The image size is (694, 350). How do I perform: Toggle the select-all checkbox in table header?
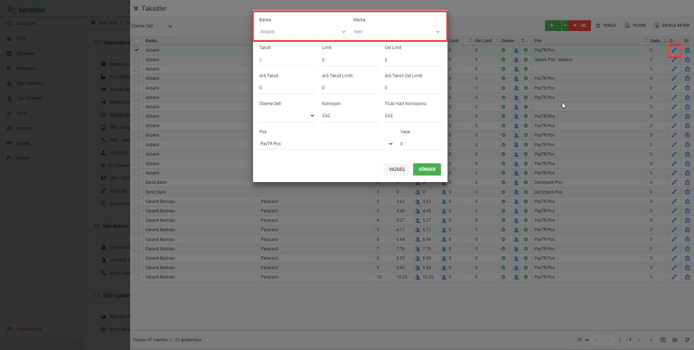coord(137,41)
